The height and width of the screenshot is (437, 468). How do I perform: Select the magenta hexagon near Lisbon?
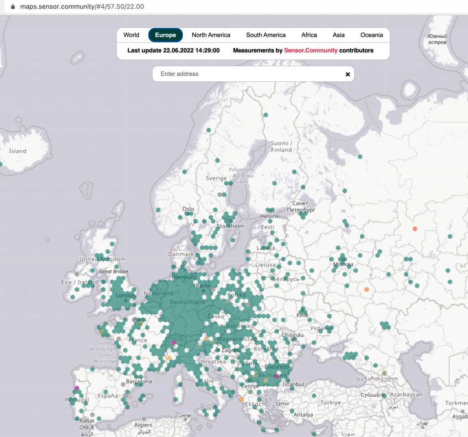coord(77,388)
